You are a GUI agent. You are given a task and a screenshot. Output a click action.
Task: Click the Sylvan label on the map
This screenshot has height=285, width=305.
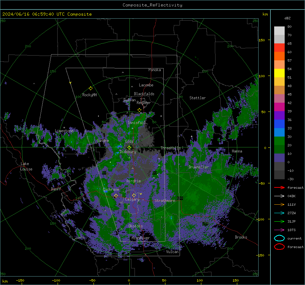click(x=129, y=100)
